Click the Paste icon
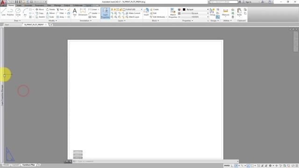Screen dimensions: 299x168 pyautogui.click(x=239, y=12)
